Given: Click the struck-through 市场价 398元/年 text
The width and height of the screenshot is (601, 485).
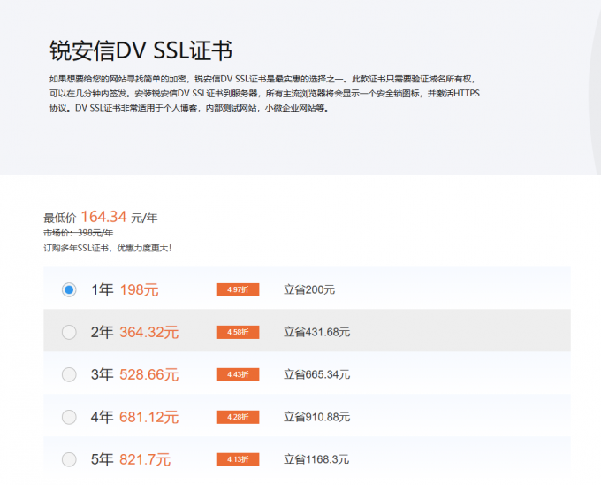Looking at the screenshot, I should point(78,233).
